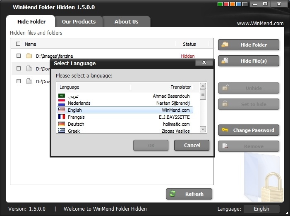The width and height of the screenshot is (290, 216).
Task: Maximize the WinMend window
Action: point(265,4)
